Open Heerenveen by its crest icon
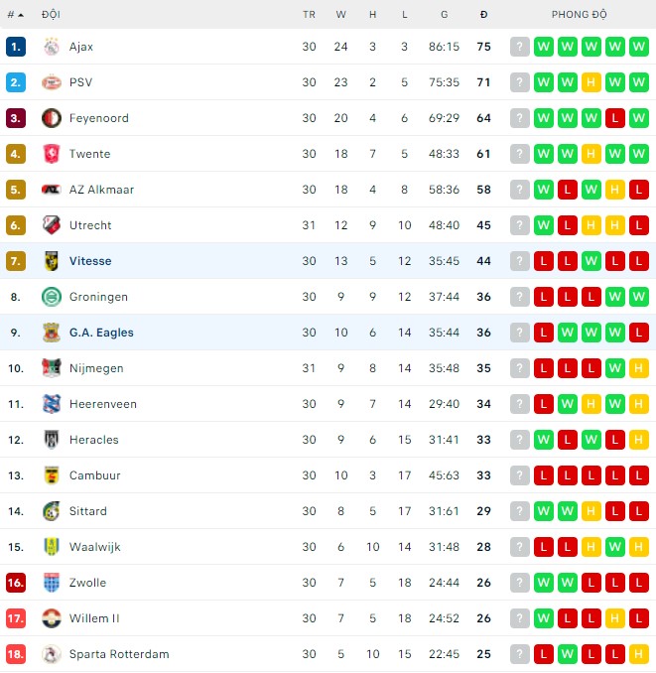The height and width of the screenshot is (673, 656). tap(52, 404)
